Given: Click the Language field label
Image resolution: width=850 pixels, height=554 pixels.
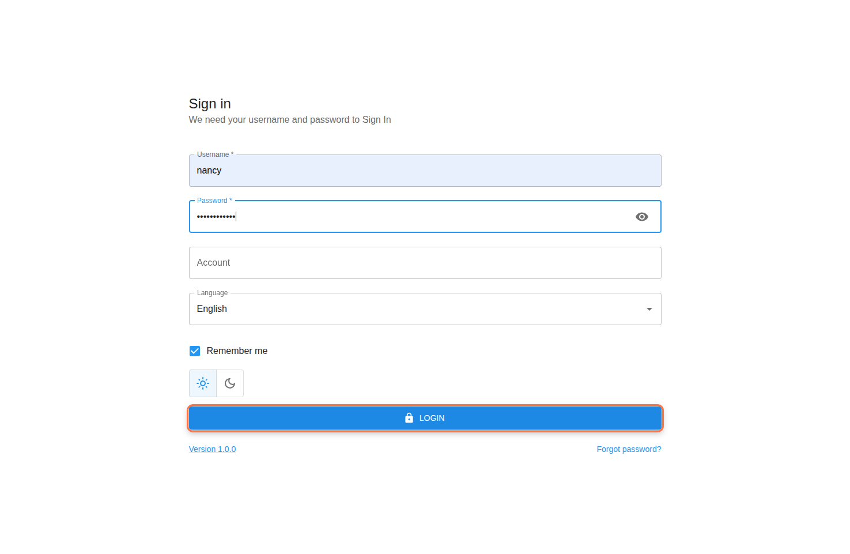Looking at the screenshot, I should 212,293.
